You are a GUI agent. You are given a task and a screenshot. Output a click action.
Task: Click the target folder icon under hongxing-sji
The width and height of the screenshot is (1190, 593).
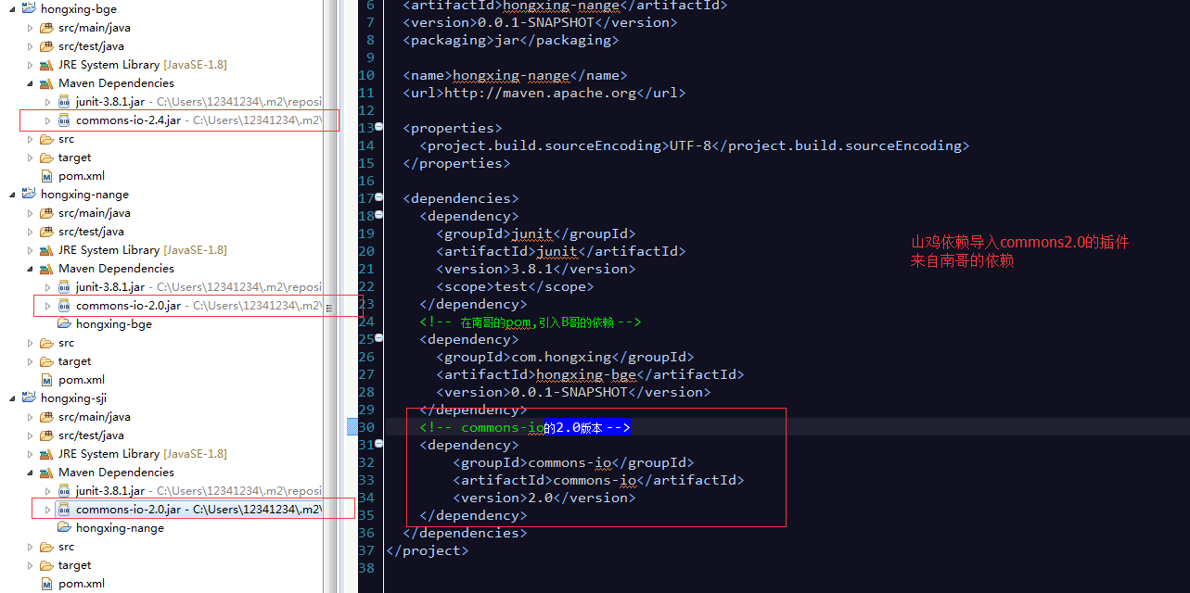[46, 565]
